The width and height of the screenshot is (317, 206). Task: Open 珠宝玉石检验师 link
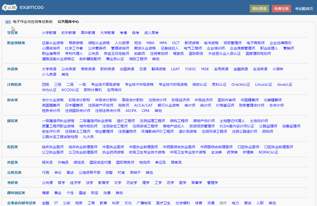[116, 54]
